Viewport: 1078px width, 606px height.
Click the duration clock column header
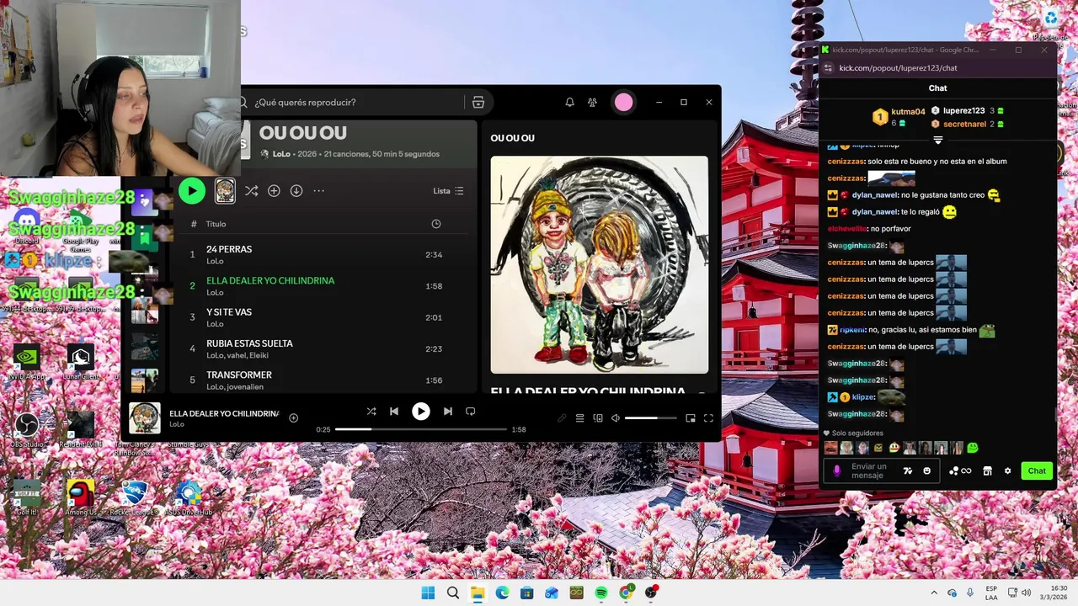pyautogui.click(x=435, y=224)
